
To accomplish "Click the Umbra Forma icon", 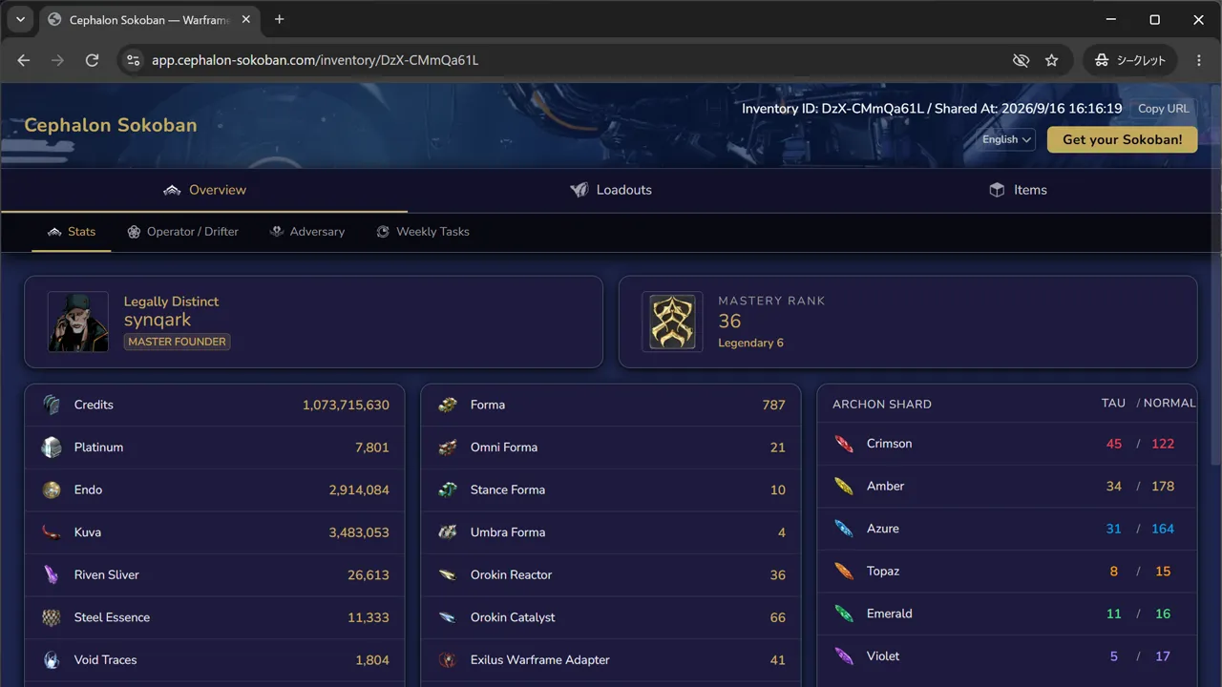I will click(x=448, y=532).
